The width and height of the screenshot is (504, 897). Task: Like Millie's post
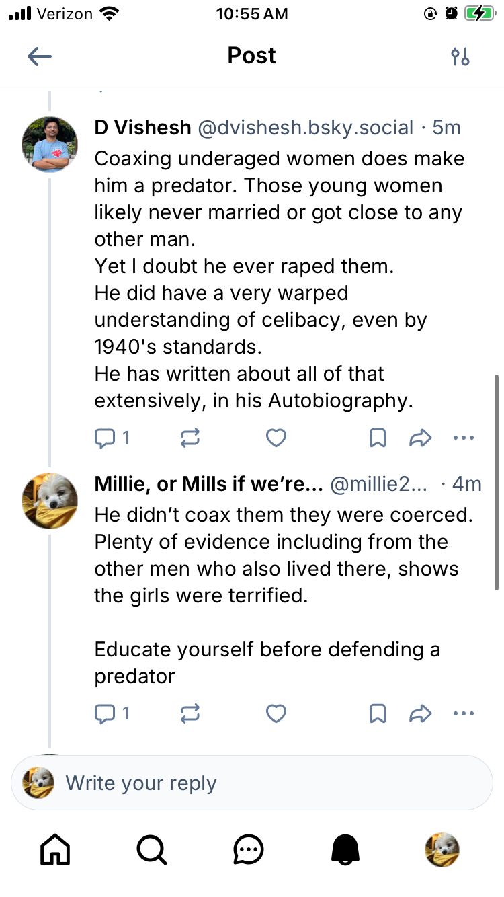coord(276,713)
